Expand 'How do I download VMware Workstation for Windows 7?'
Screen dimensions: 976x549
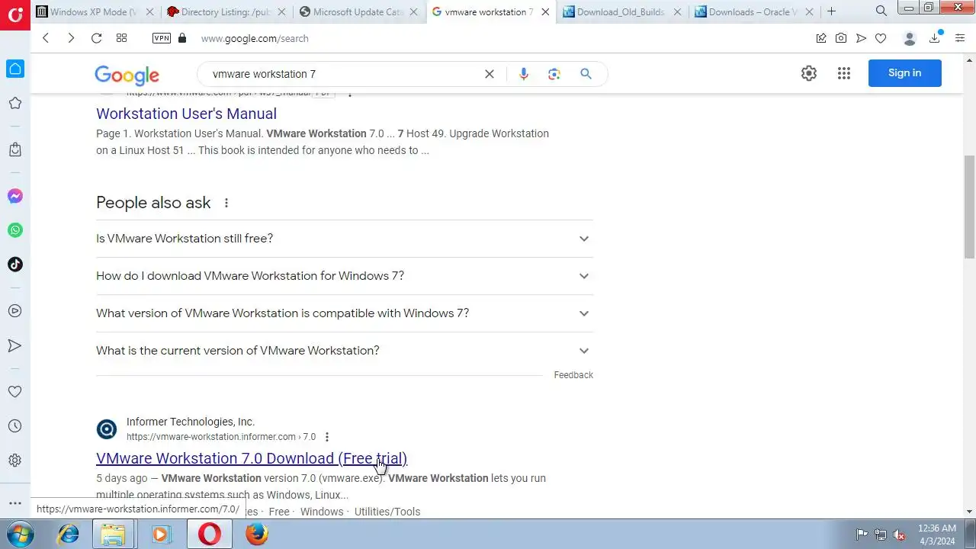[x=345, y=276]
